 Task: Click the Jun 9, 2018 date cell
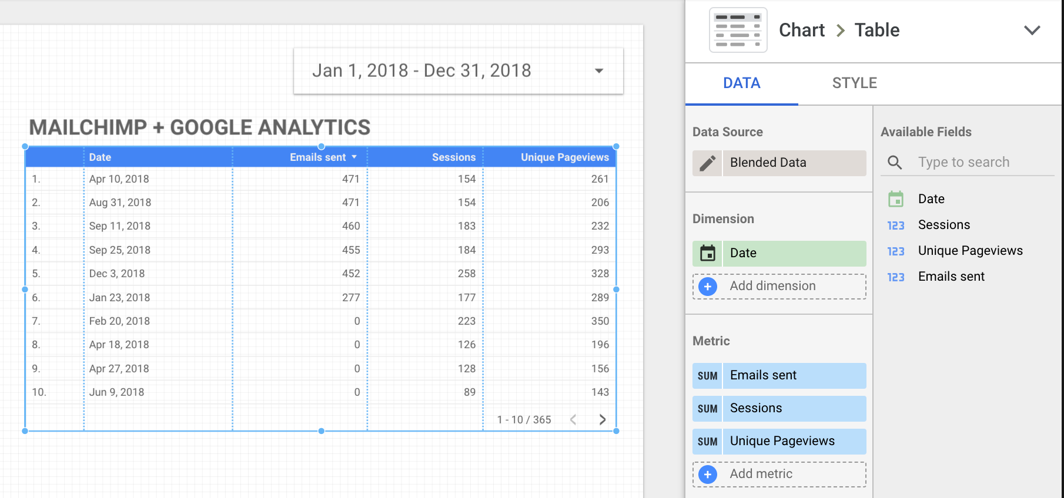pyautogui.click(x=116, y=392)
